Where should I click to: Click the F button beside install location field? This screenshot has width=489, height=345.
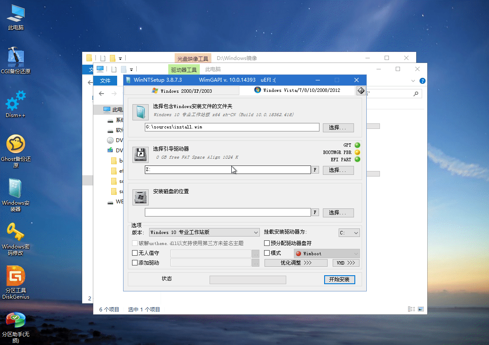click(315, 212)
